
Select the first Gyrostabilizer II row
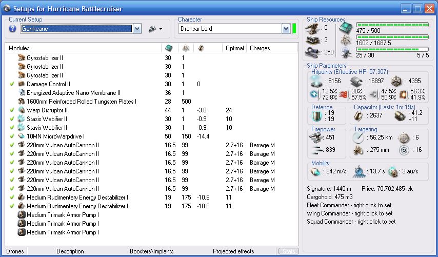pyautogui.click(x=152, y=58)
